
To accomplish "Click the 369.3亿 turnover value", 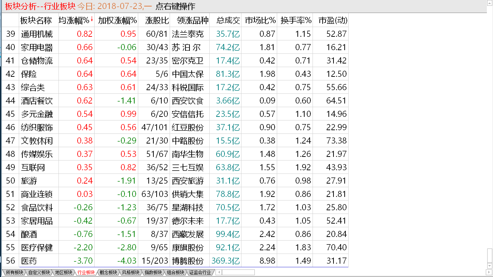I will pyautogui.click(x=226, y=261).
